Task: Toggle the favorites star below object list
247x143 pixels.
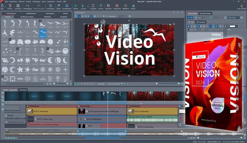Action: 51,84
